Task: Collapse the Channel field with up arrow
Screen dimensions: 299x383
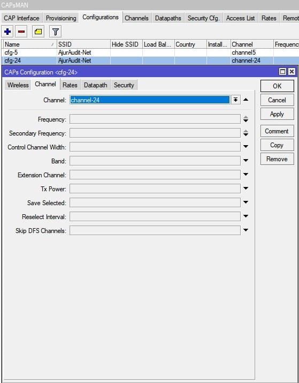Action: pos(246,100)
